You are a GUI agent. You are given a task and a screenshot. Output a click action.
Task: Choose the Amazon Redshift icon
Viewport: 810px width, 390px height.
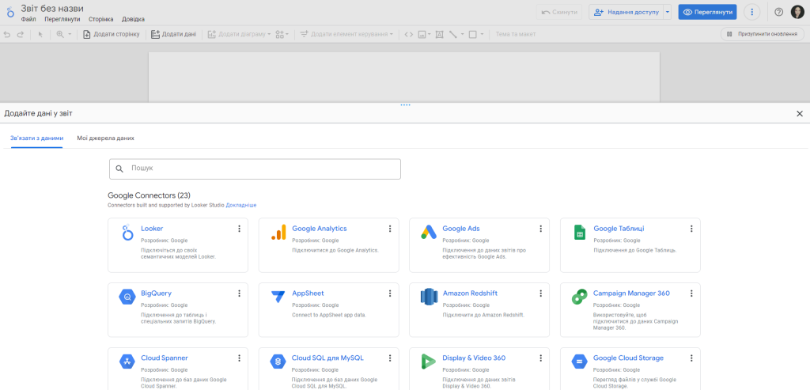coord(429,297)
